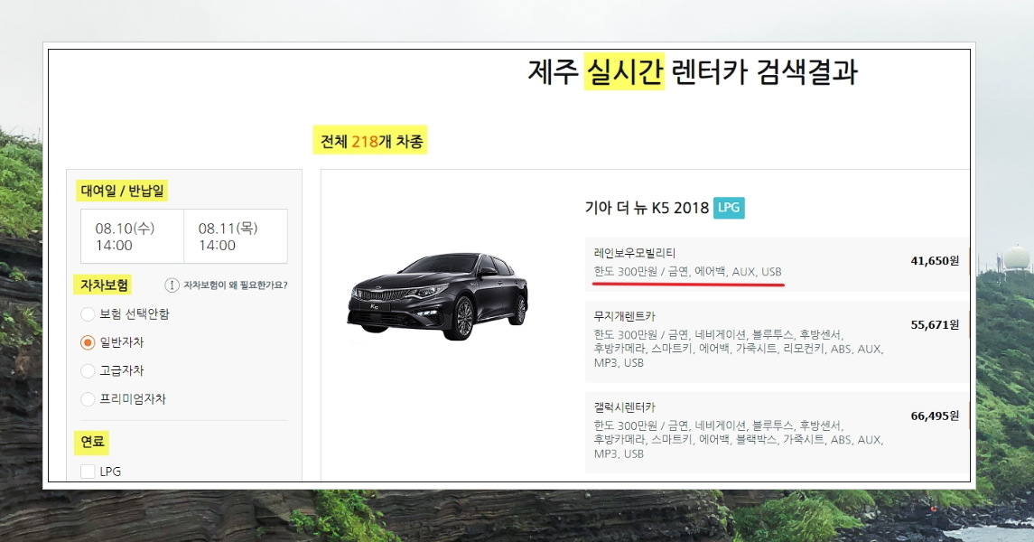
Task: Select the 보험 선택안함 radio option
Action: click(88, 313)
